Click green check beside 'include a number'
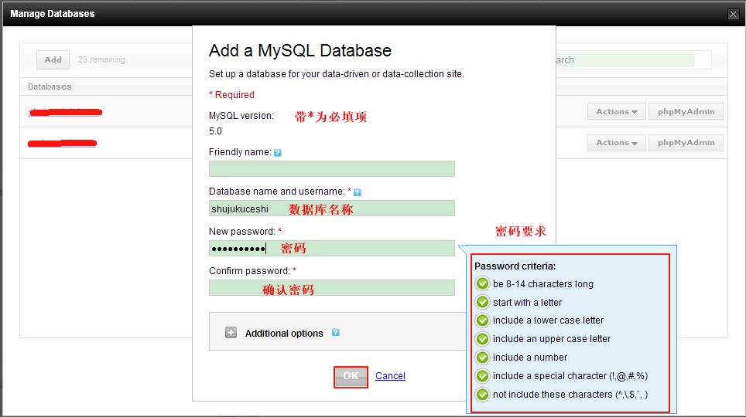 483,358
